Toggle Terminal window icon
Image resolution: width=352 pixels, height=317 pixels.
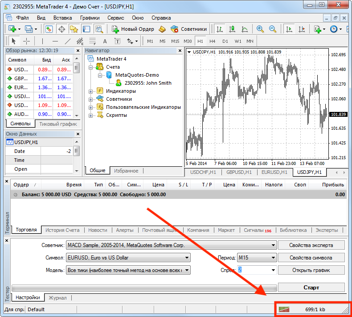[86, 29]
